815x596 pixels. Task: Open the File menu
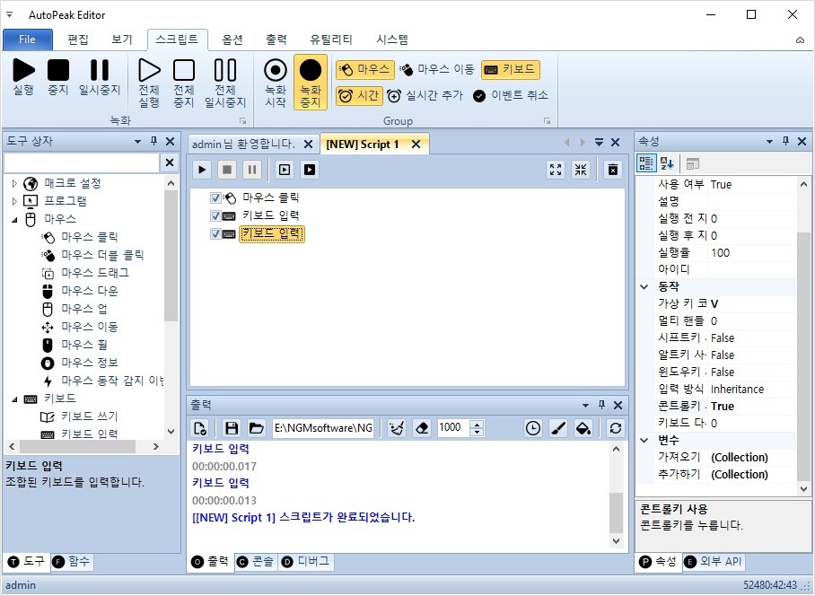click(28, 39)
